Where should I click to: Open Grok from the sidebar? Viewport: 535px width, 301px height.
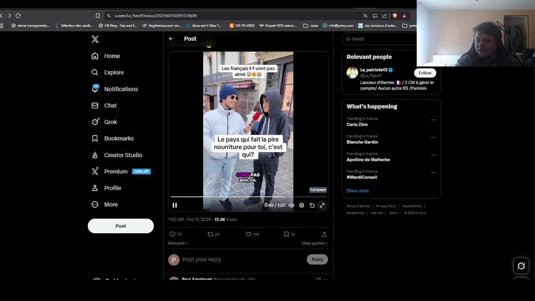click(x=104, y=122)
